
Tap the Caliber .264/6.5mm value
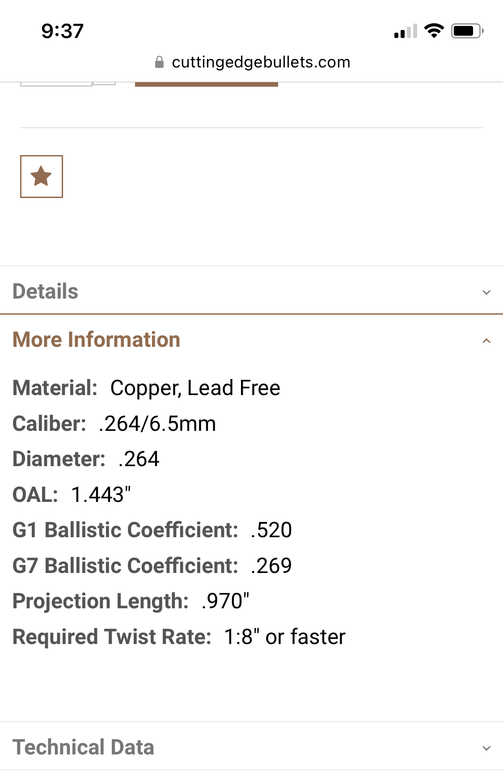click(x=157, y=424)
